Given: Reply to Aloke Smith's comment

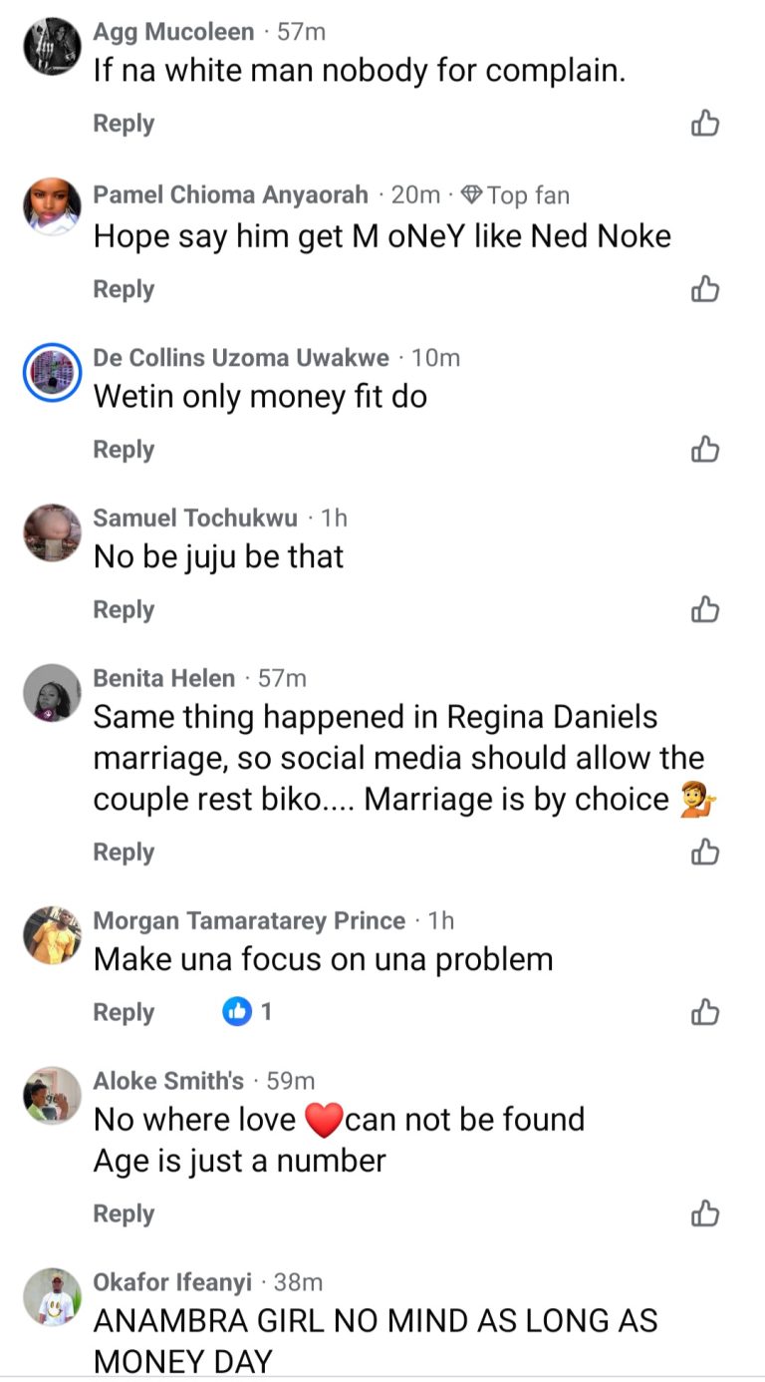Looking at the screenshot, I should [x=124, y=1213].
